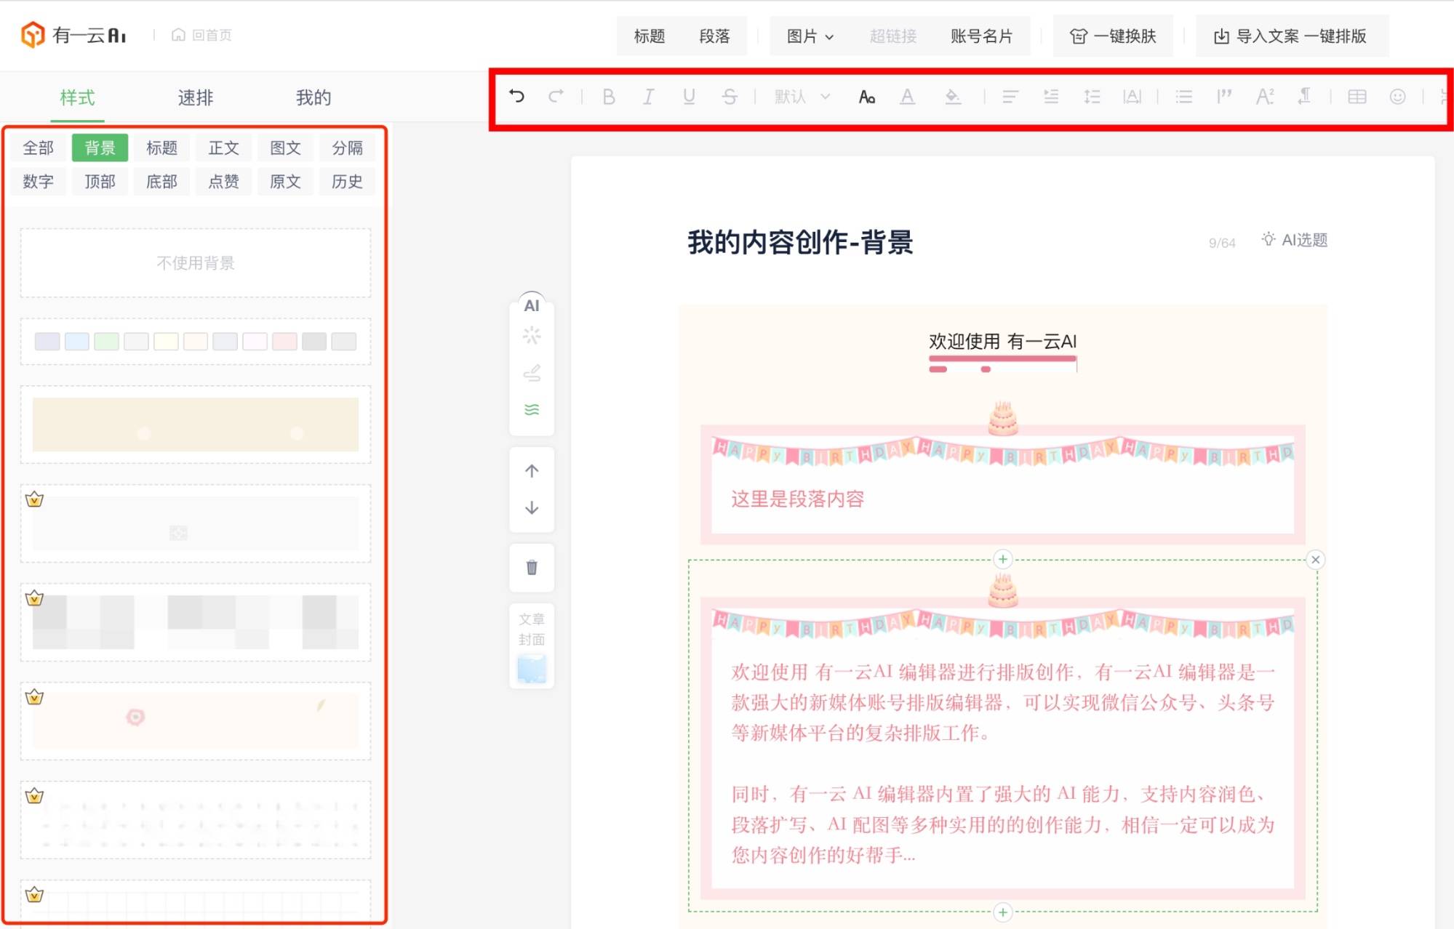
Task: Select the gray checkered background template
Action: [196, 622]
